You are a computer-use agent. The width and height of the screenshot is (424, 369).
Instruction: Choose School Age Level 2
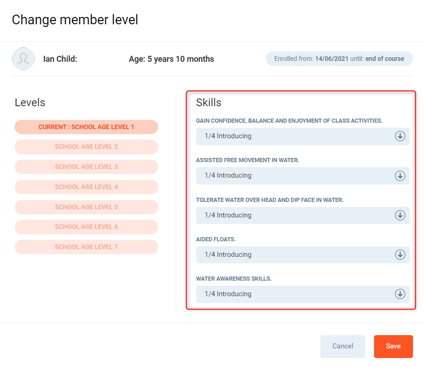click(86, 147)
